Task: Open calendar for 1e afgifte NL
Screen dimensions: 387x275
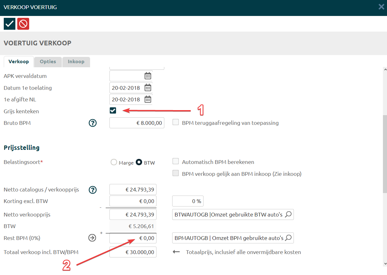Action: (x=148, y=99)
